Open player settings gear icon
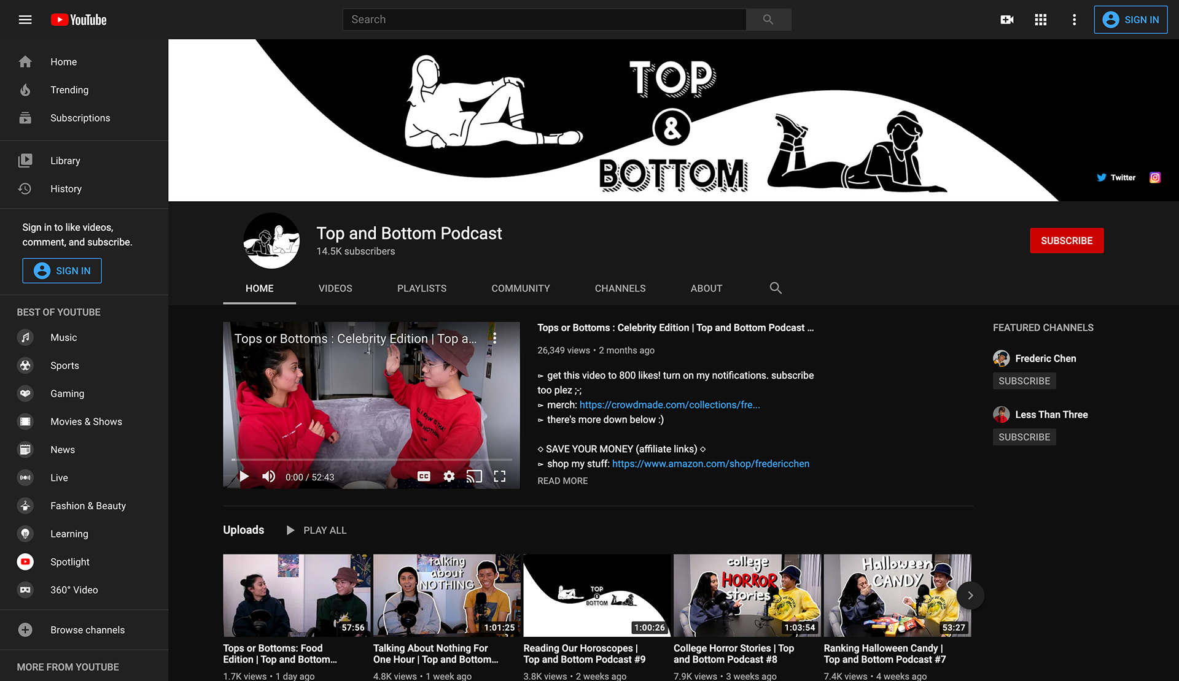 (x=449, y=477)
